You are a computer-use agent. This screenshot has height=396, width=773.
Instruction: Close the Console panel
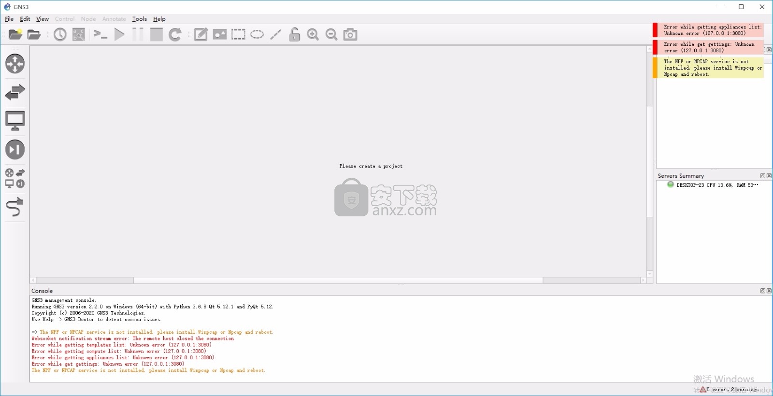[x=769, y=291]
